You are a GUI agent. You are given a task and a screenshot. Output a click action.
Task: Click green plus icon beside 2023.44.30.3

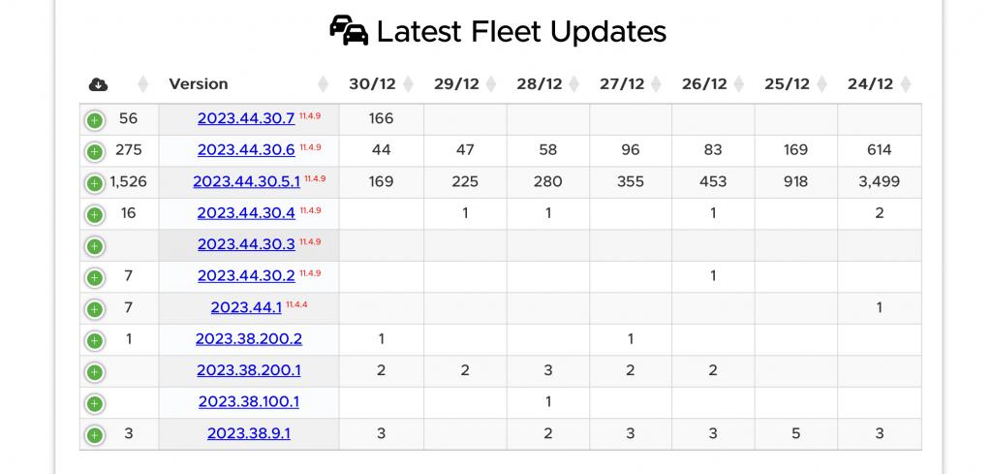(94, 246)
